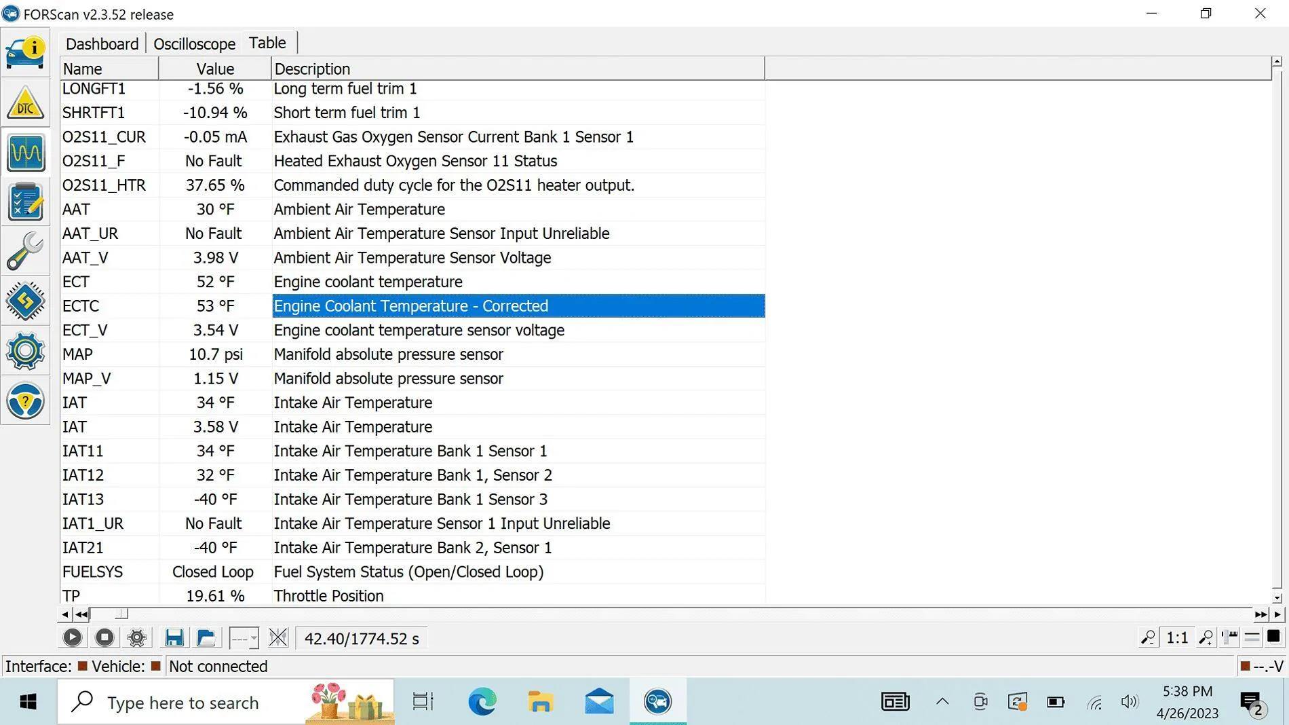Fast-forward timeline with double right arrow
Screen dimensions: 1289x725
pyautogui.click(x=1261, y=614)
